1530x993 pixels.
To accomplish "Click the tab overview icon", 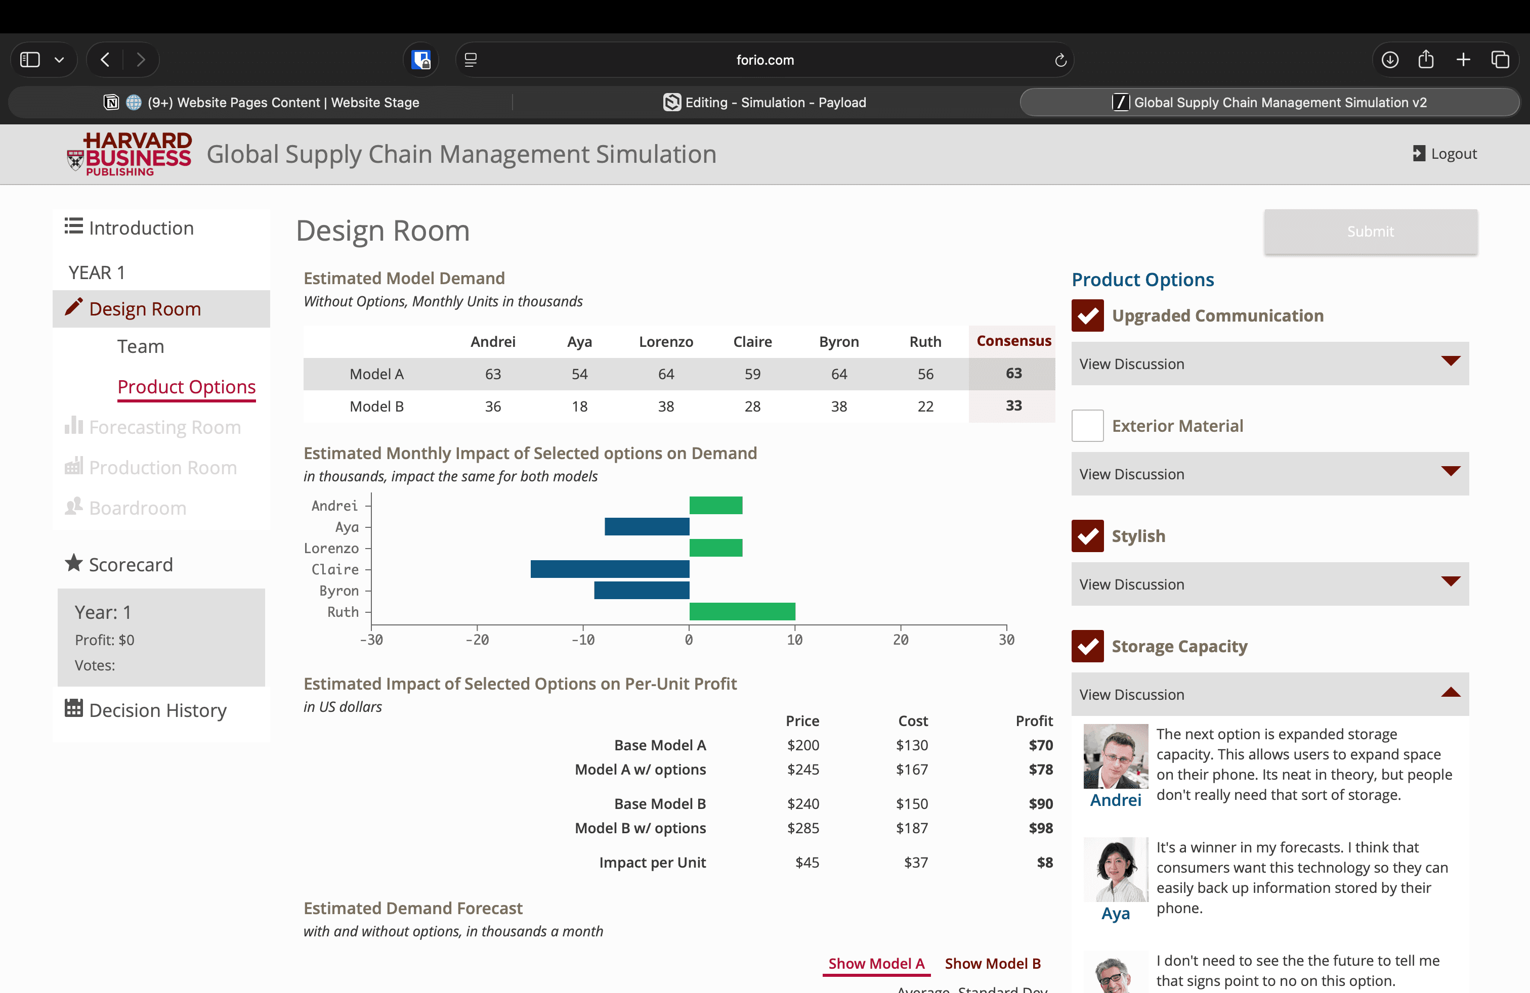I will point(1500,60).
